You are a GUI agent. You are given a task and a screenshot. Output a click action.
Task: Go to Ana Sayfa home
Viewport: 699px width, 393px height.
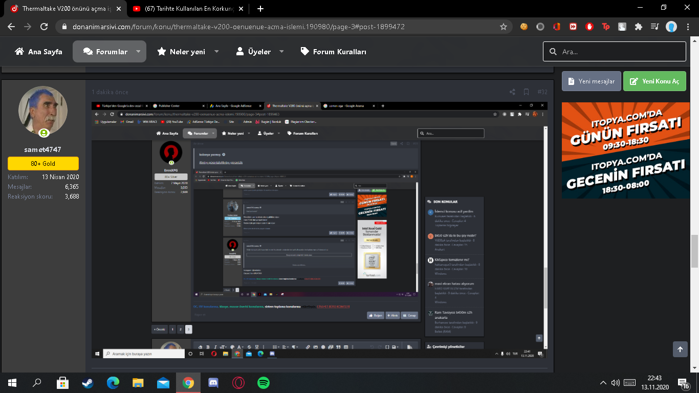click(38, 52)
